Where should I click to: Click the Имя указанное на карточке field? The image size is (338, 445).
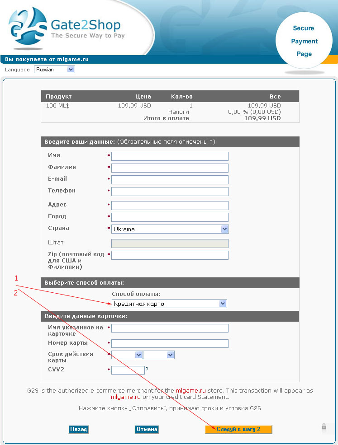(x=170, y=328)
